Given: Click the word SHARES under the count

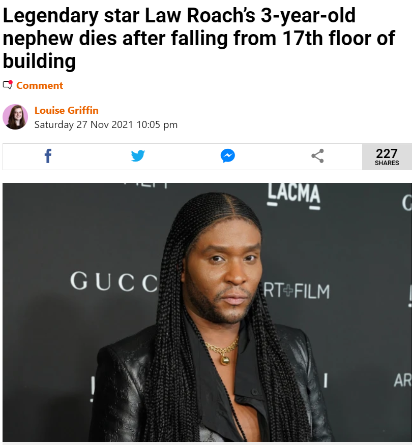Looking at the screenshot, I should coord(387,163).
